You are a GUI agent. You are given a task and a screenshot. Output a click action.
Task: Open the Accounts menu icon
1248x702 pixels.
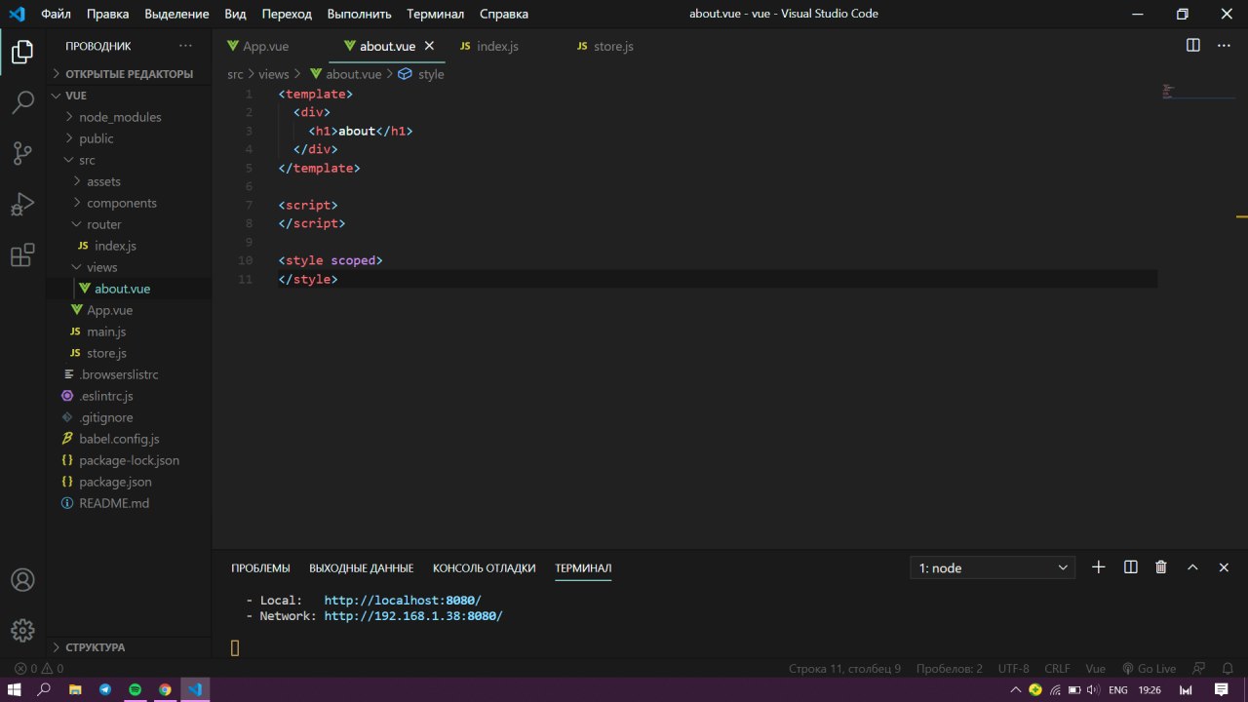pyautogui.click(x=22, y=579)
